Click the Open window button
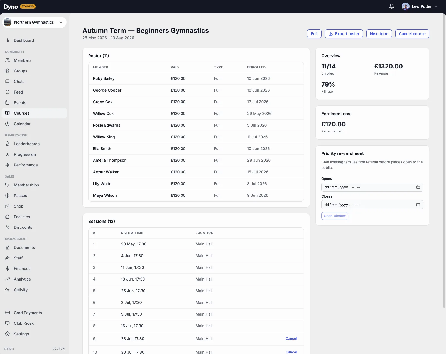 [335, 216]
